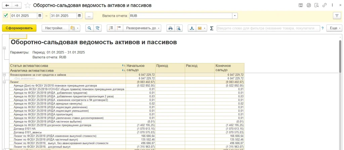Select the 'Приход' column header

(x=170, y=68)
